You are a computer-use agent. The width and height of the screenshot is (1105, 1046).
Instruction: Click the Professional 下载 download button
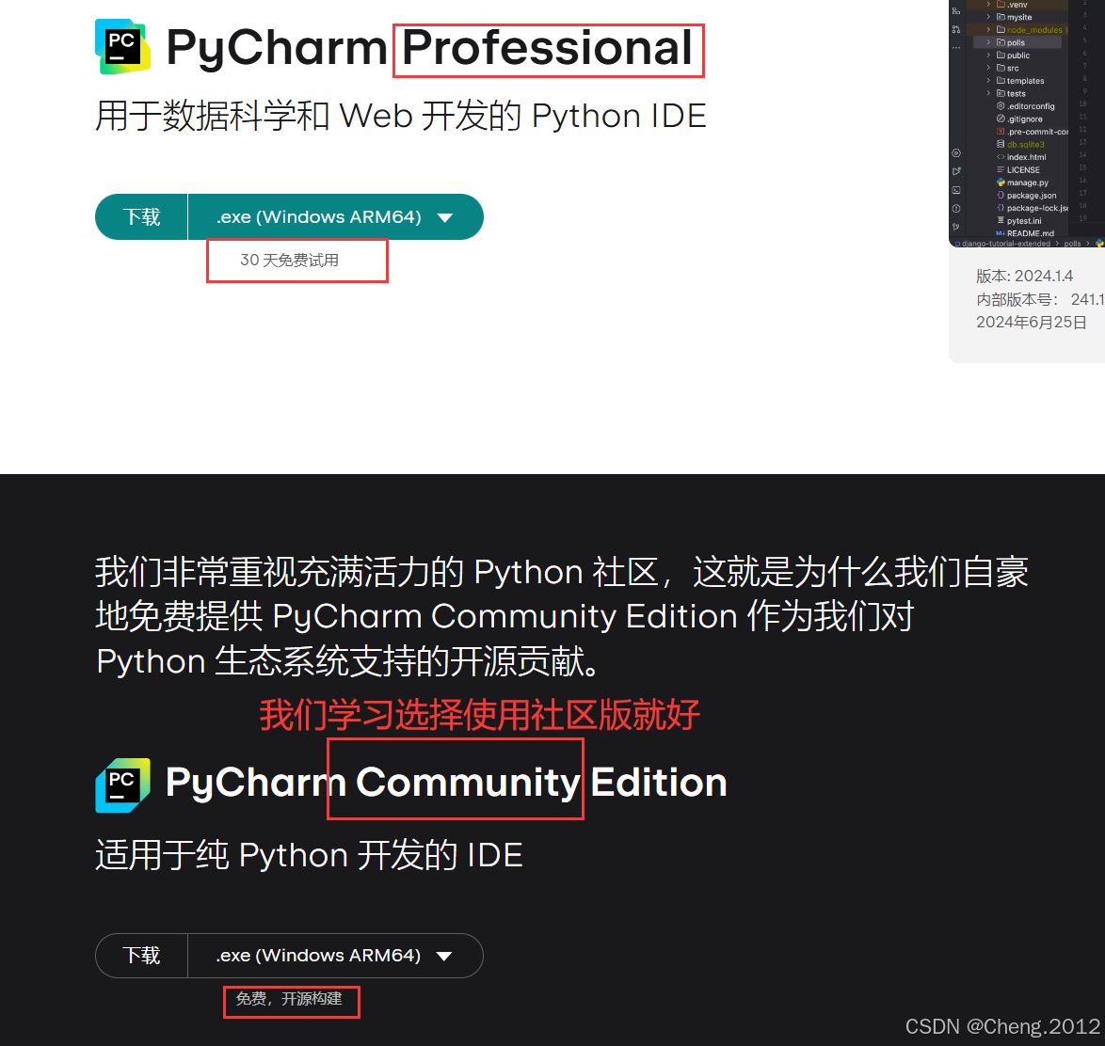pos(141,216)
